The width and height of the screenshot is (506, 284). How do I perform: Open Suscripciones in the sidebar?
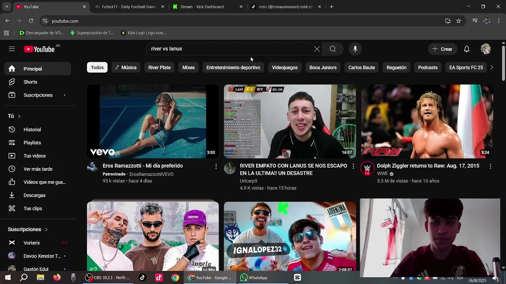click(38, 95)
